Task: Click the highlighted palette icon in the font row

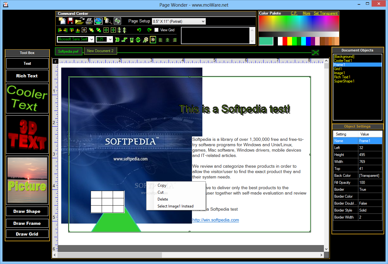Action: pyautogui.click(x=153, y=39)
